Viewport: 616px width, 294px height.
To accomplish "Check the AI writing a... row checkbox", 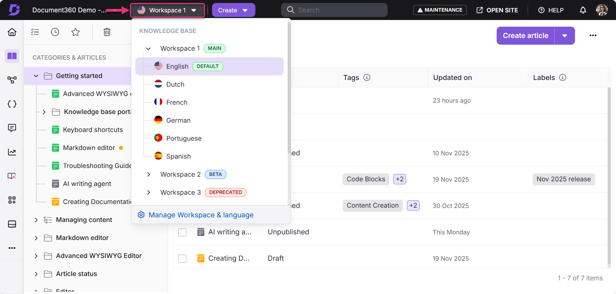I will coord(182,232).
